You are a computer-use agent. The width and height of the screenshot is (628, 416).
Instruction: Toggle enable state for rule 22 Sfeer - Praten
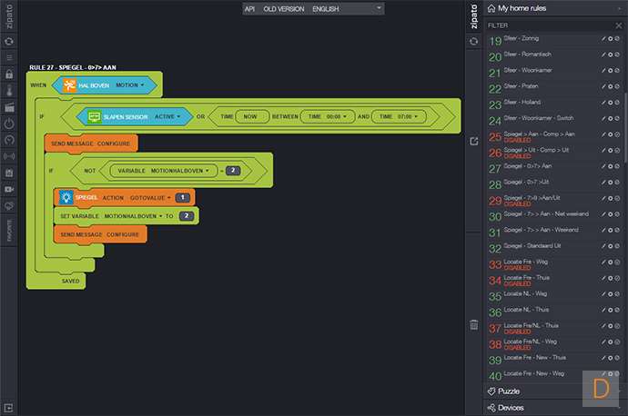tap(619, 88)
